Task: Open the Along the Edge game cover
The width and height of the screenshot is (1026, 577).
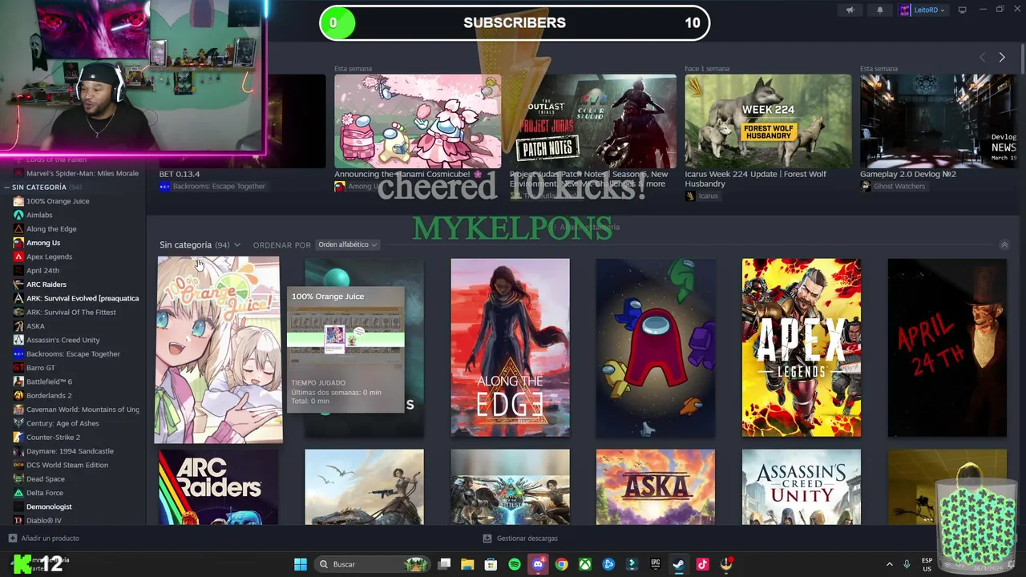Action: click(510, 348)
